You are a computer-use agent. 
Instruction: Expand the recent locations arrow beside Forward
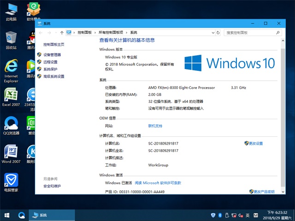[55, 33]
